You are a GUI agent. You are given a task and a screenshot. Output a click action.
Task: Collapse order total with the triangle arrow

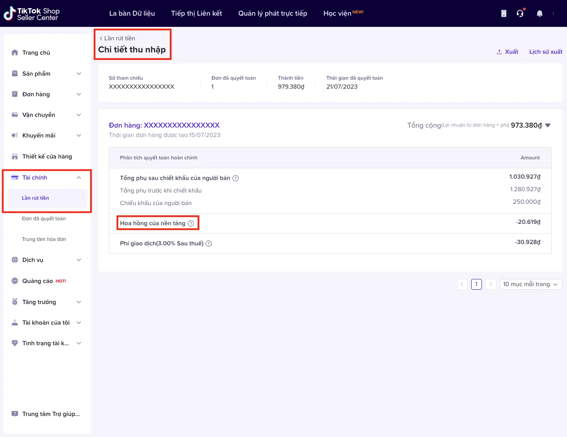pyautogui.click(x=548, y=125)
